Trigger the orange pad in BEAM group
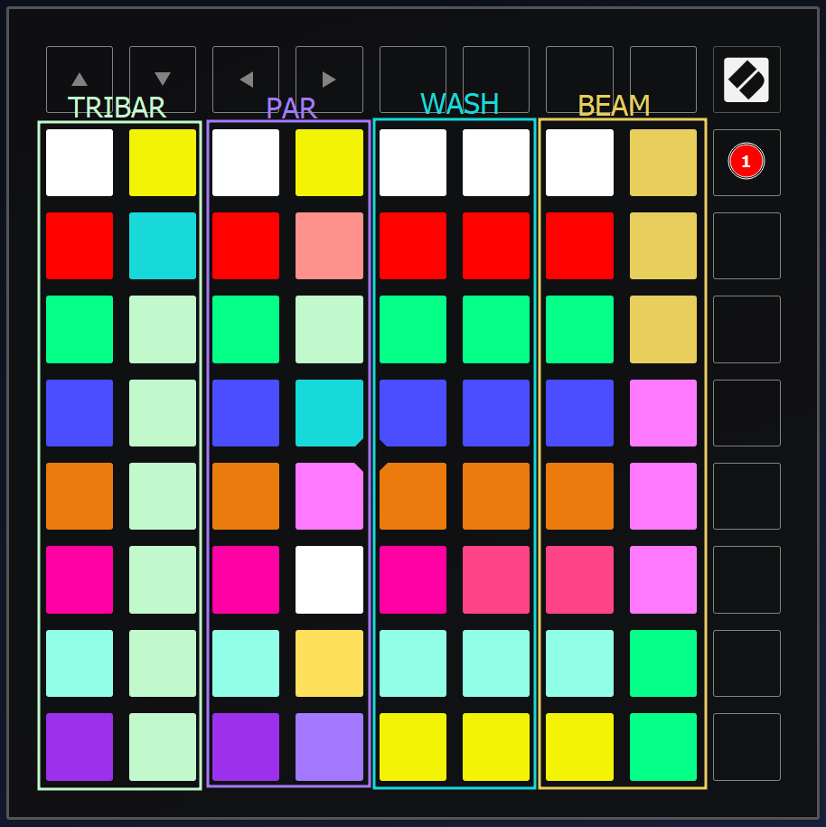 click(x=579, y=496)
